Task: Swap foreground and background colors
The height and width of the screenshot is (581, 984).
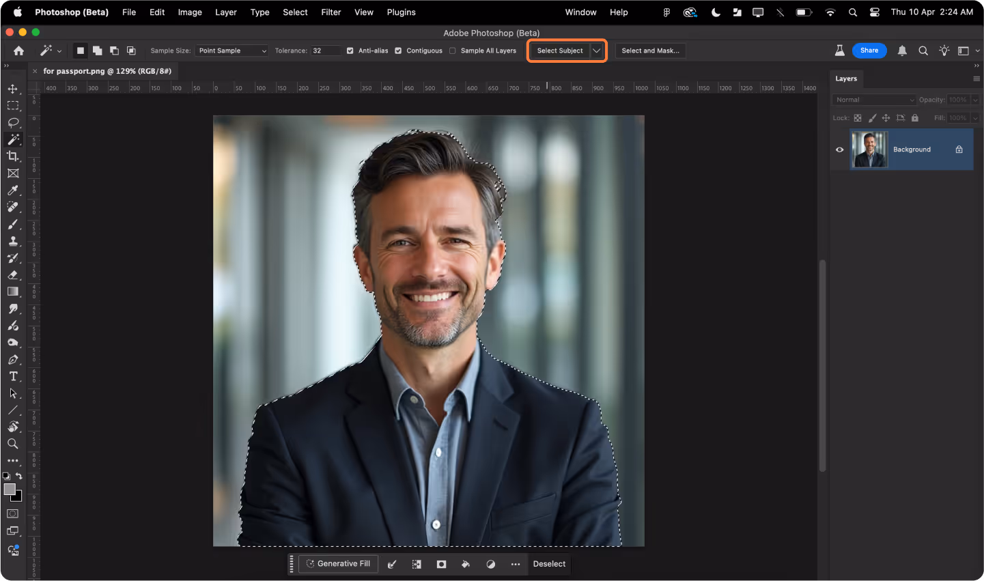Action: (x=19, y=476)
